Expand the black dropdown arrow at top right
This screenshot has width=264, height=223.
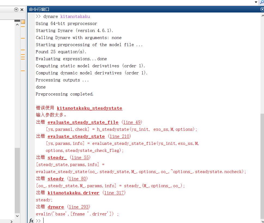click(256, 2)
